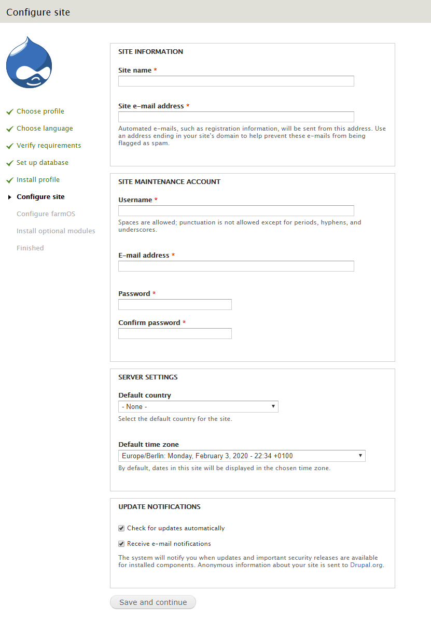
Task: Select Configure farmOS step in sidebar
Action: tap(46, 214)
